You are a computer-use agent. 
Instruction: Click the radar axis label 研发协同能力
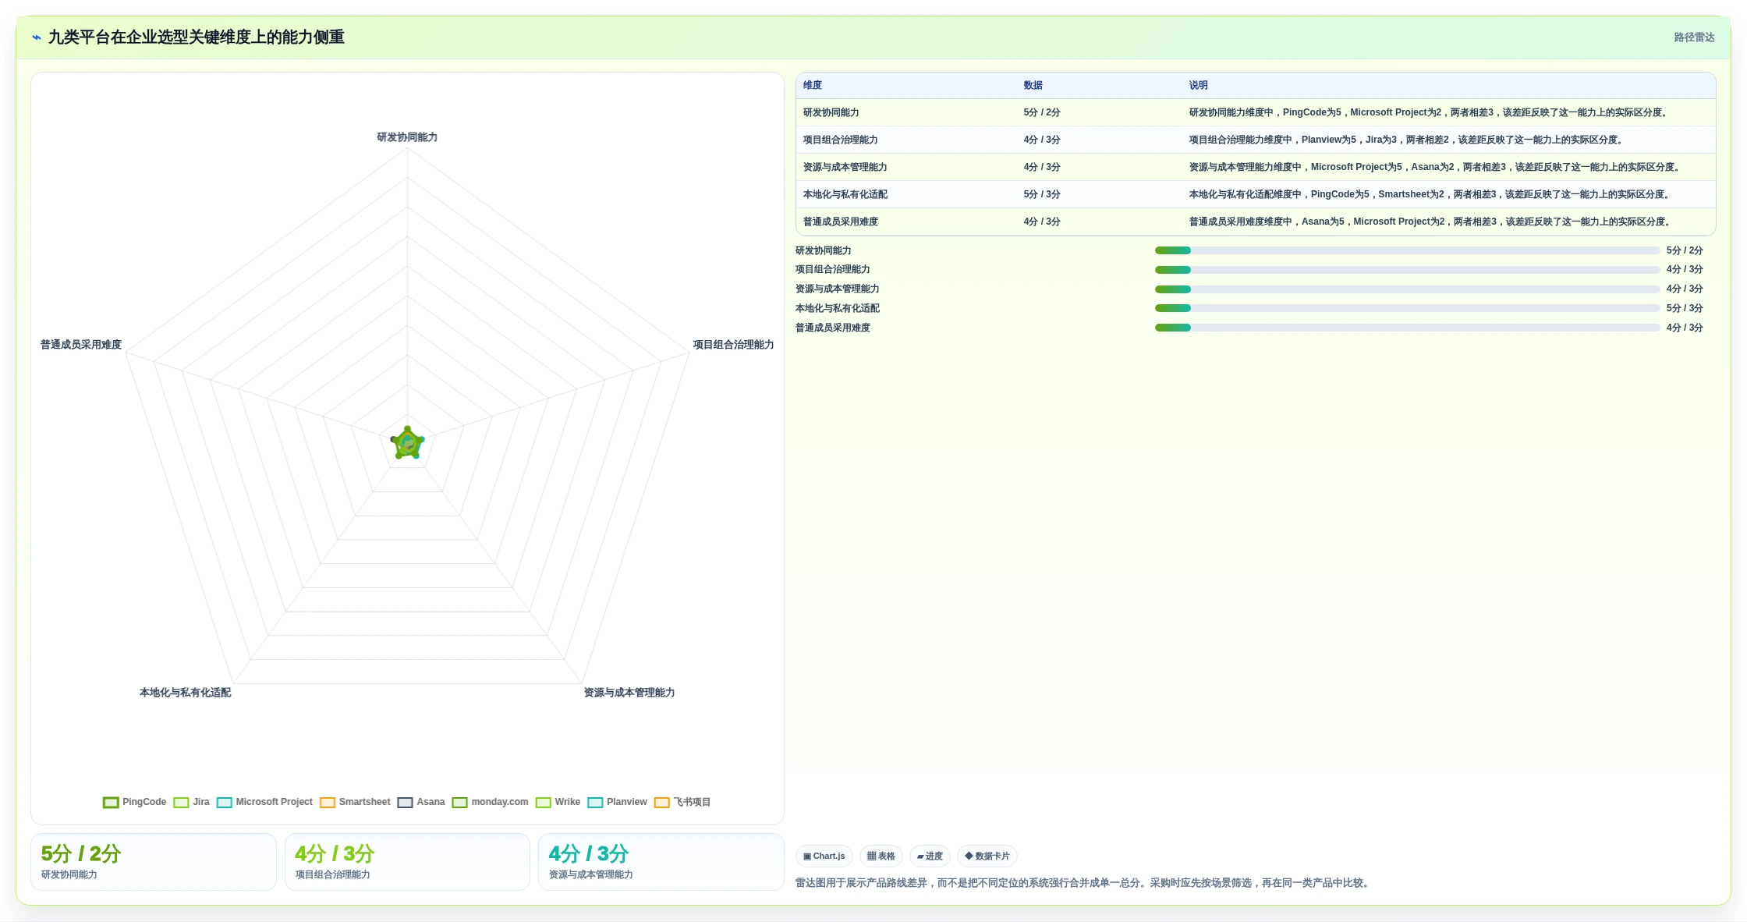[x=407, y=137]
